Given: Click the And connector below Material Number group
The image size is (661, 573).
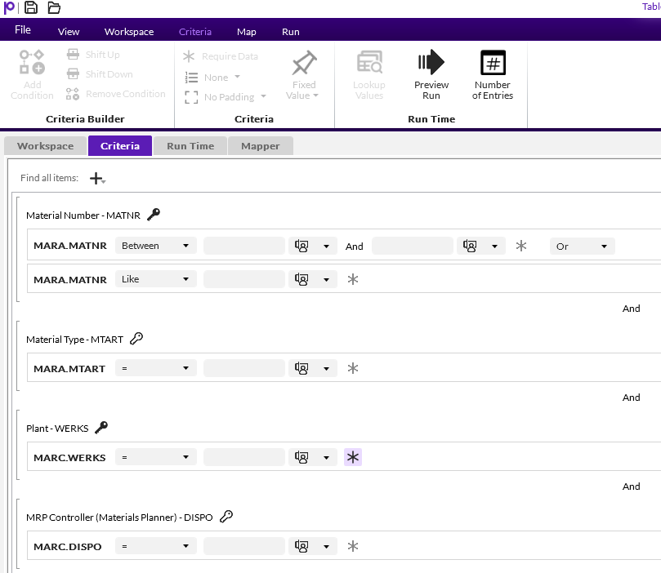Looking at the screenshot, I should point(631,309).
